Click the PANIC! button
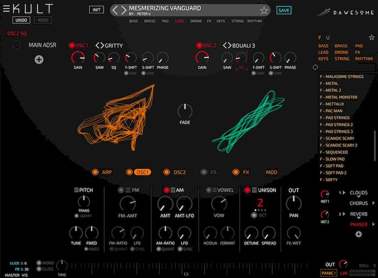Viewport: 378px width, 278px height. pos(328,273)
